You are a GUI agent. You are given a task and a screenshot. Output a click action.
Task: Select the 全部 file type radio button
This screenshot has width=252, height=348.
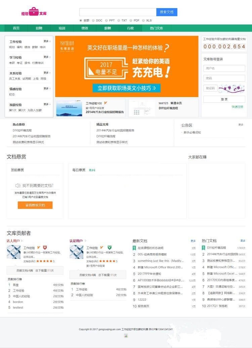pos(81,20)
